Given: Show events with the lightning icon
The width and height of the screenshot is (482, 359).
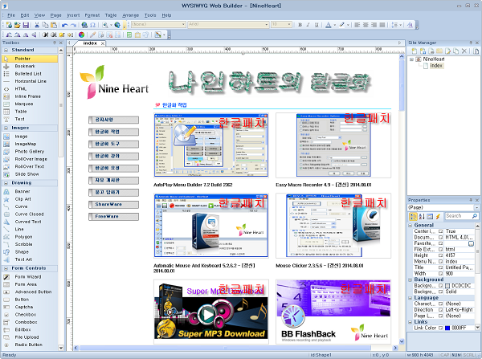Looking at the screenshot, I should [438, 216].
